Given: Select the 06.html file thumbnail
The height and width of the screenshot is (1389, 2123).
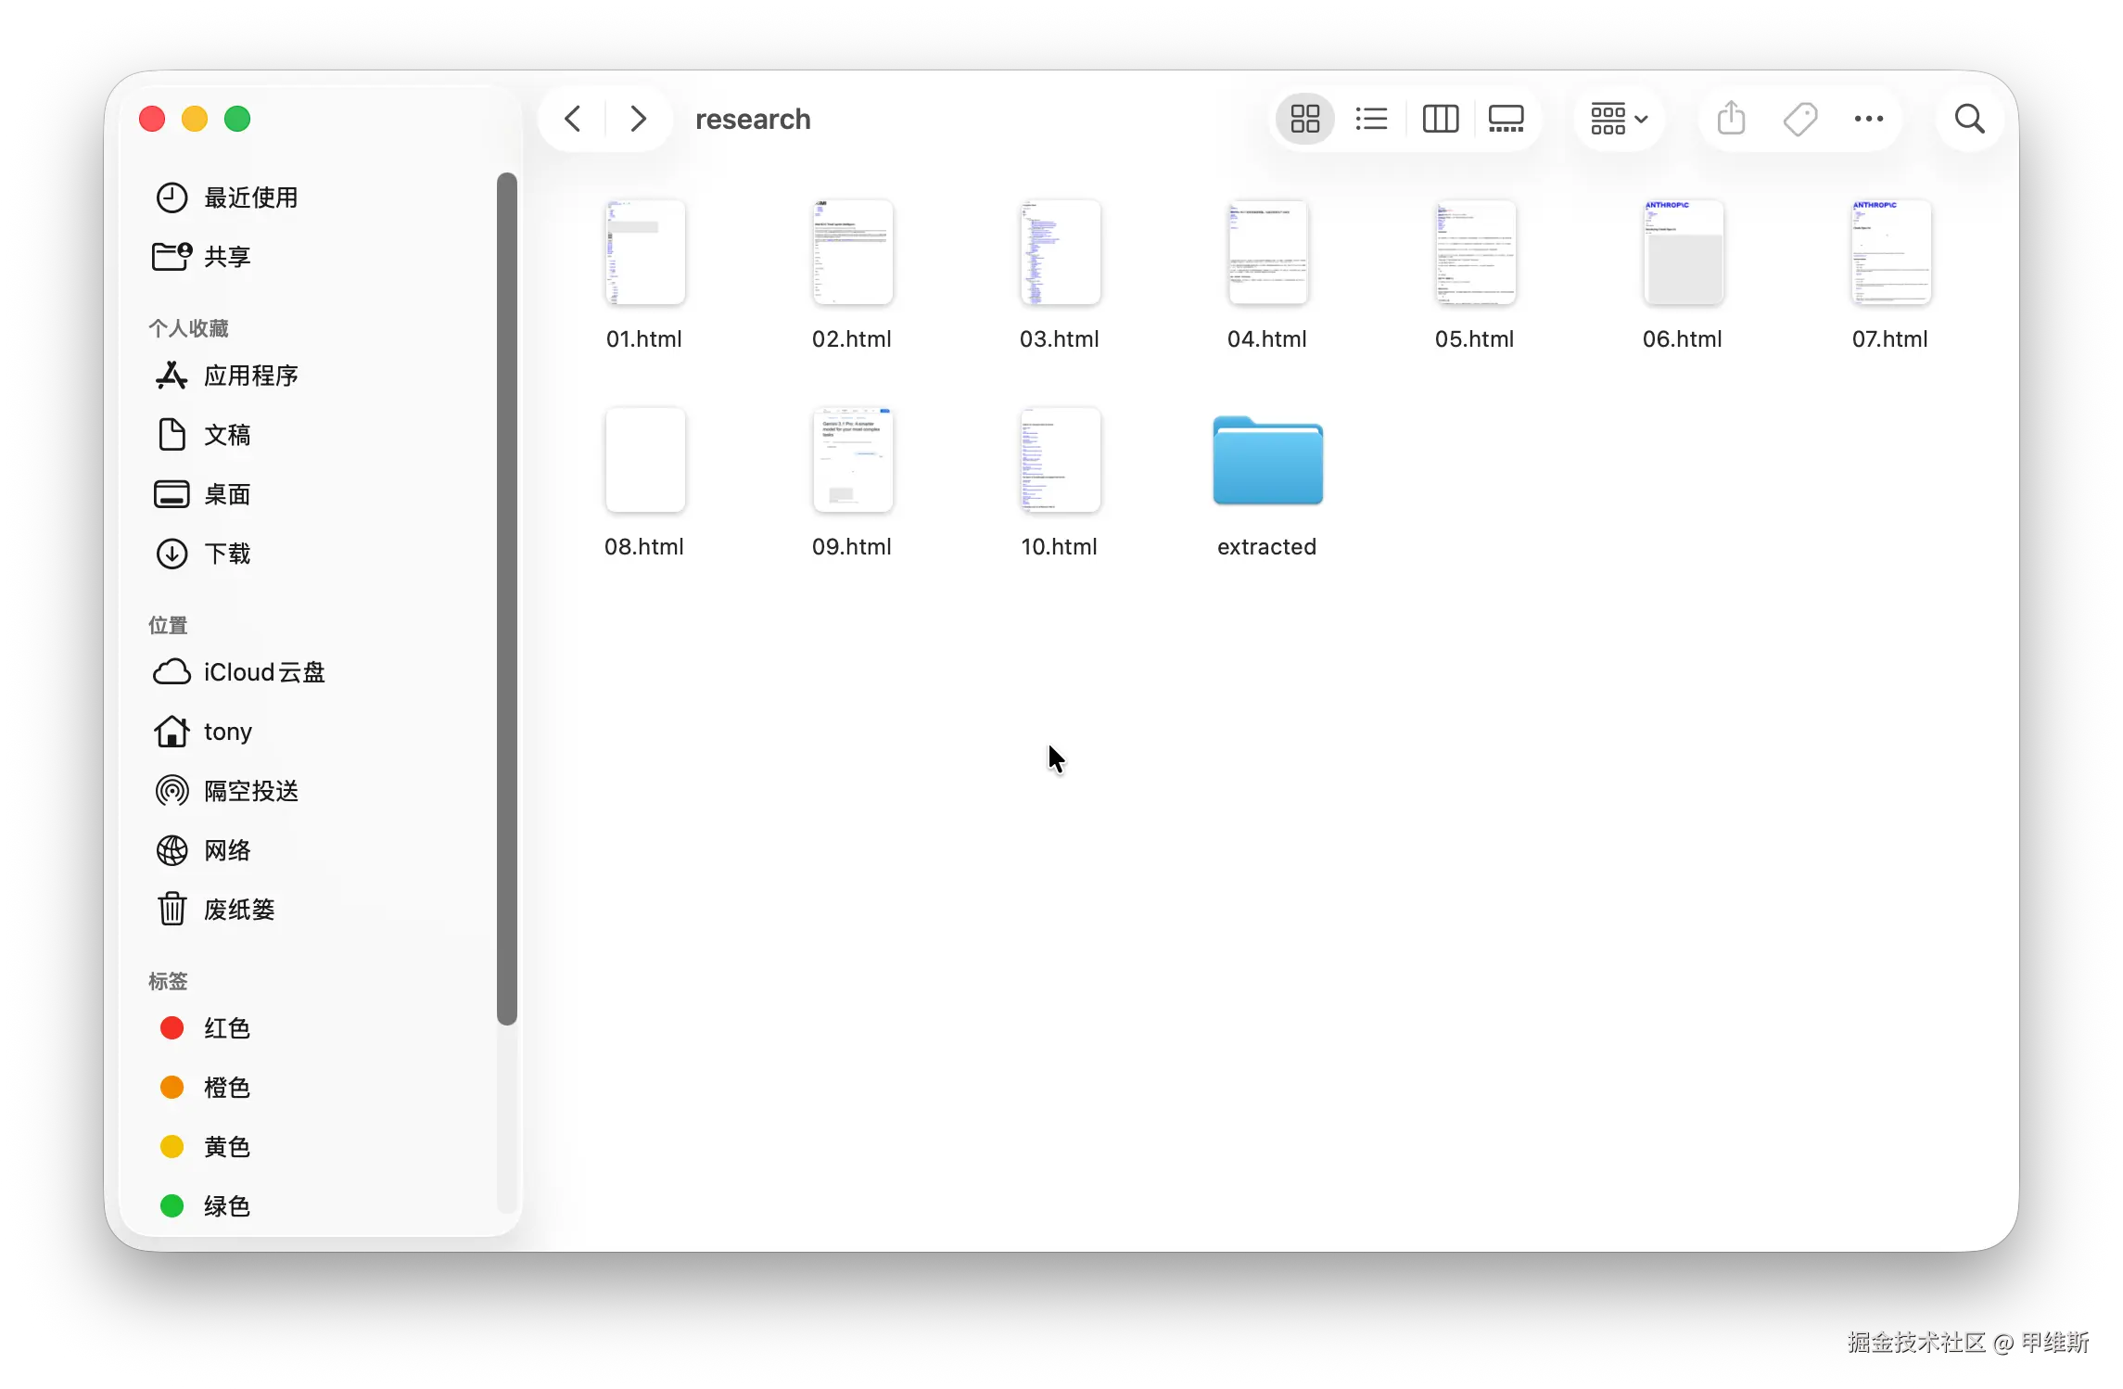Looking at the screenshot, I should [x=1683, y=252].
